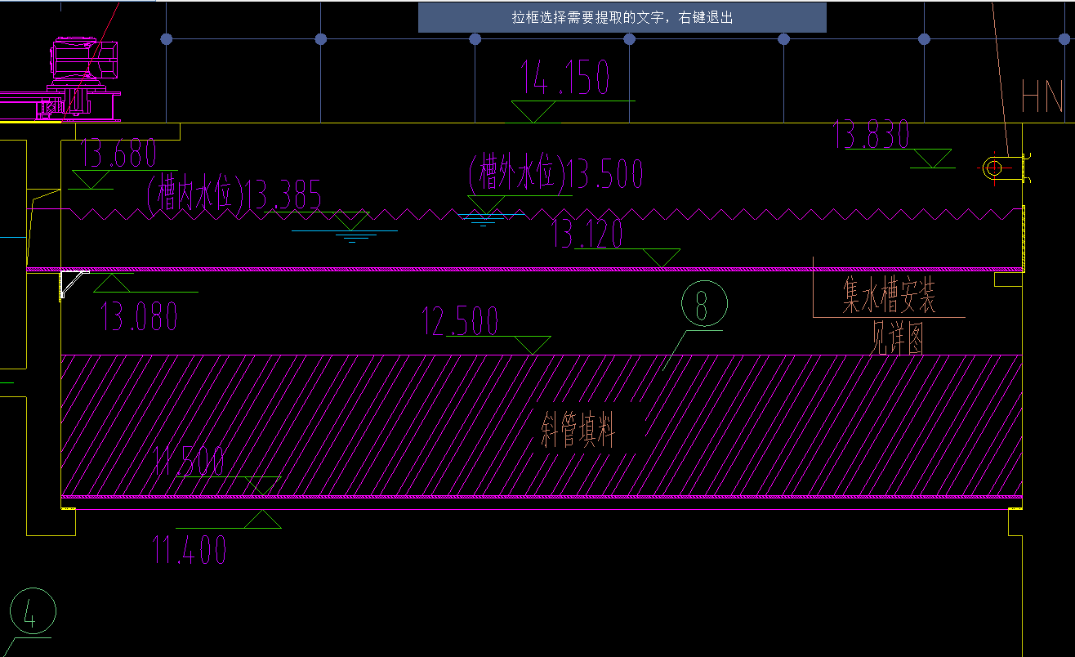1075x657 pixels.
Task: Click the 拉框选择需要提取的文字 prompt bar
Action: tap(622, 17)
